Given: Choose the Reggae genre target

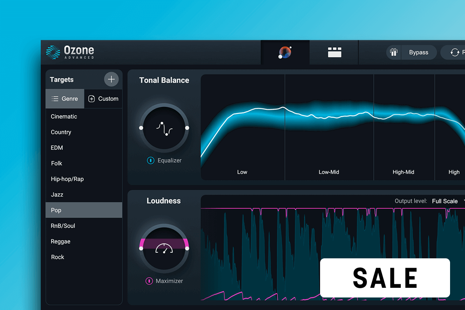Looking at the screenshot, I should [84, 241].
